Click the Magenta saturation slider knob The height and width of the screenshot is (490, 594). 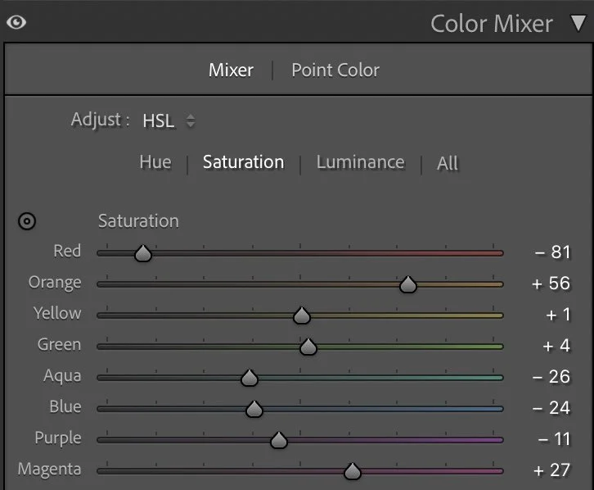point(352,472)
